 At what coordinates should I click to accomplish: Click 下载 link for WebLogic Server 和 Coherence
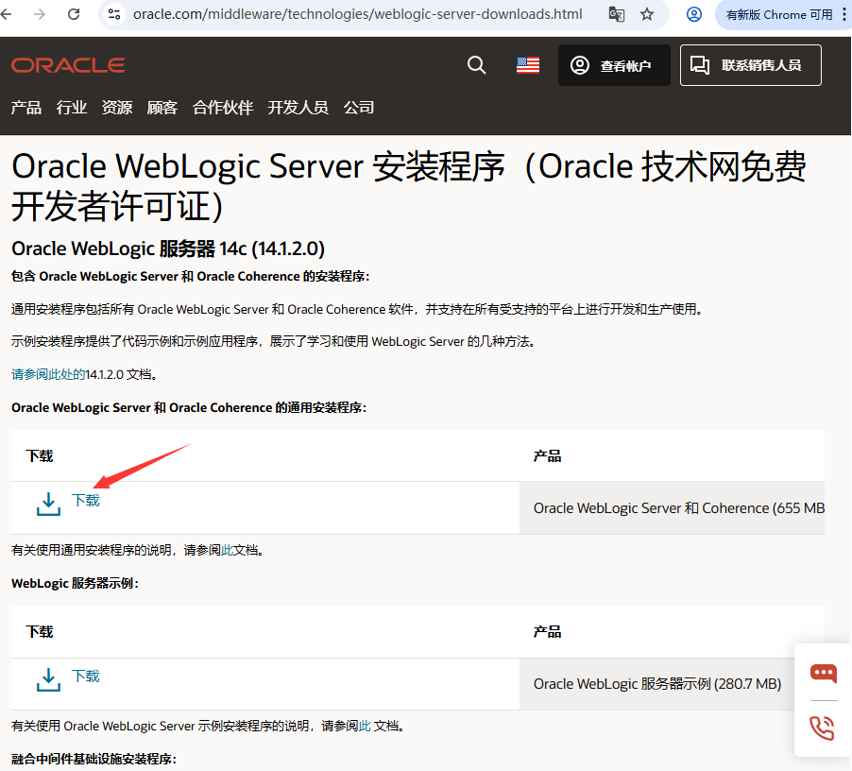[86, 500]
